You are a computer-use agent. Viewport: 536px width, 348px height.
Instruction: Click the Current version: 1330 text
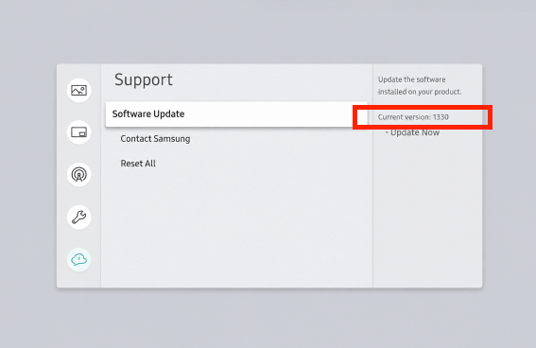pos(413,117)
